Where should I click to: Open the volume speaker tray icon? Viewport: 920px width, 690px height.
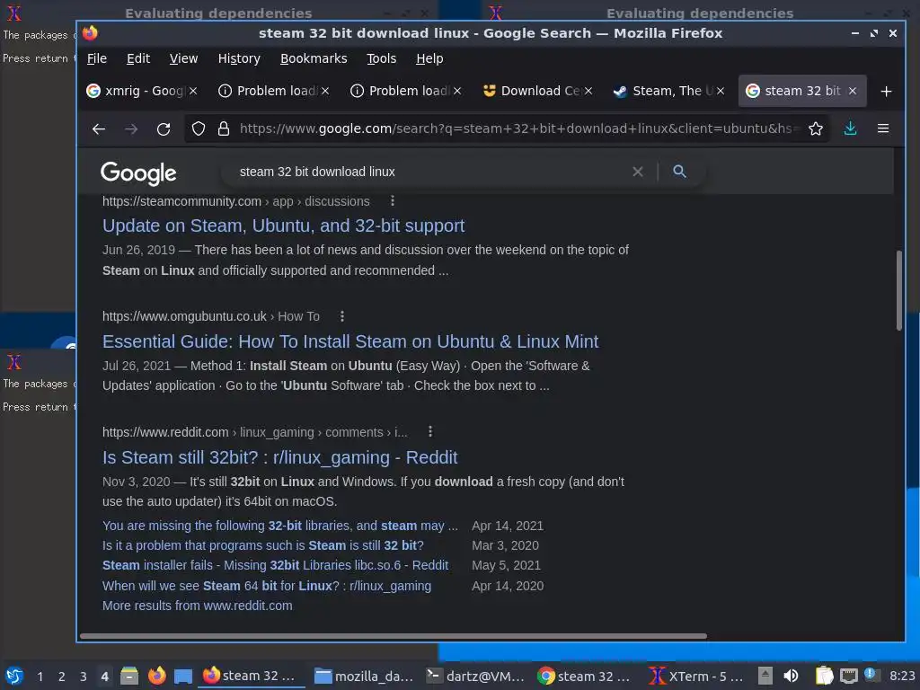click(791, 676)
